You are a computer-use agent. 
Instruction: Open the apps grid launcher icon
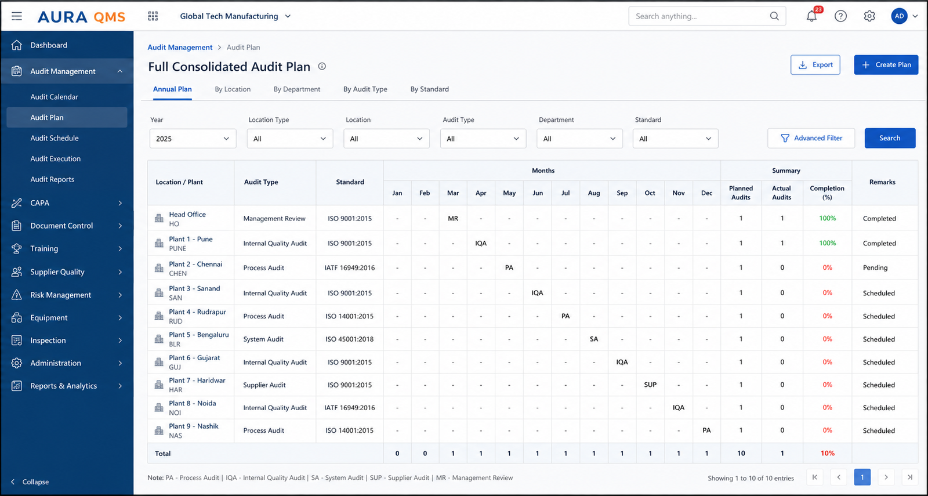pos(153,16)
